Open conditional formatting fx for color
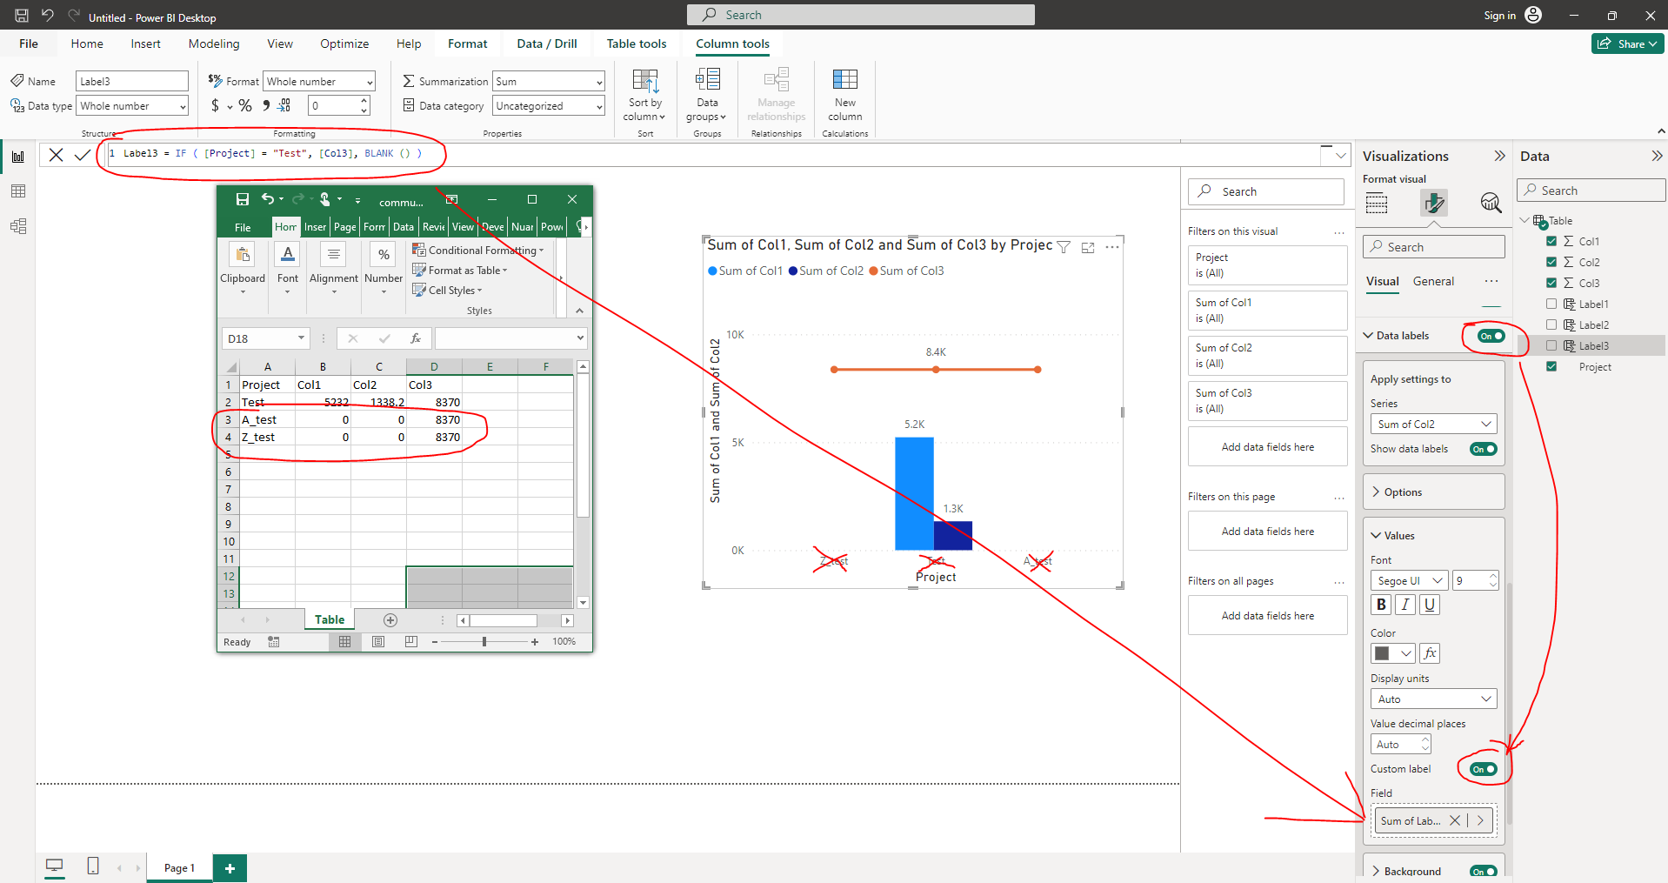 coord(1430,653)
